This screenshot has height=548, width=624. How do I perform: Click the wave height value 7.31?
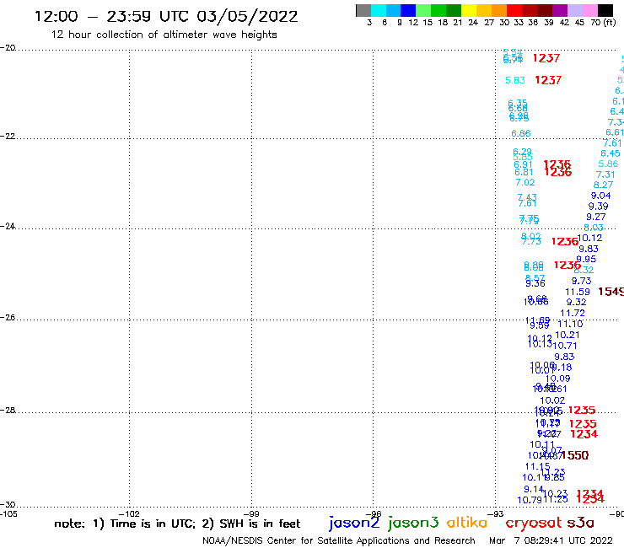pyautogui.click(x=605, y=175)
